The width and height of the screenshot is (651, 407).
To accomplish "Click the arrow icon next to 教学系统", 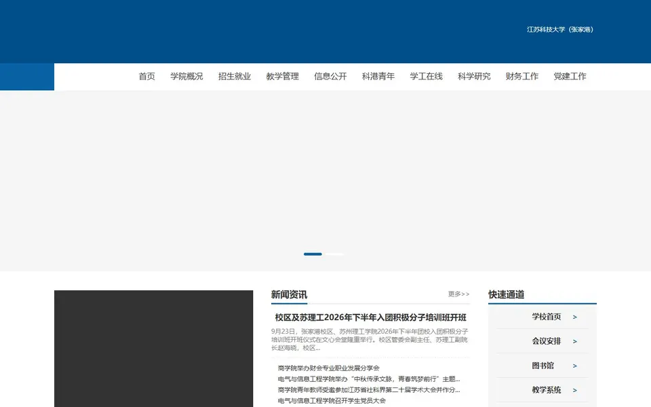I will (575, 391).
